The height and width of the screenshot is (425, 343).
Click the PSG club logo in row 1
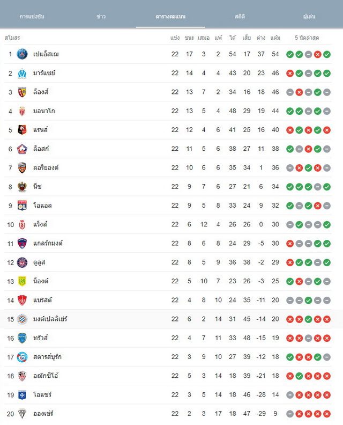(22, 54)
